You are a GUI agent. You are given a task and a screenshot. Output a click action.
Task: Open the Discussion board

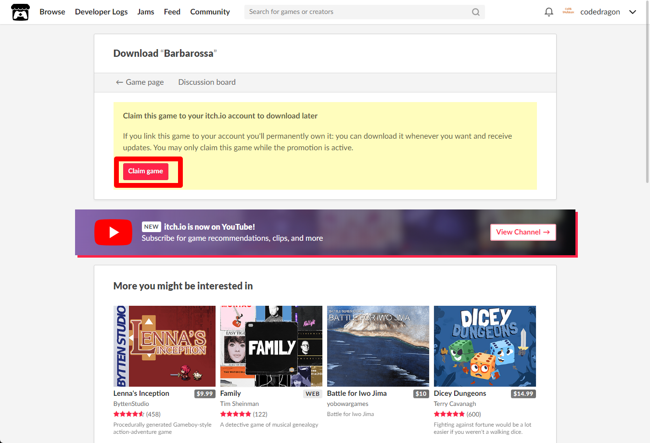(207, 82)
